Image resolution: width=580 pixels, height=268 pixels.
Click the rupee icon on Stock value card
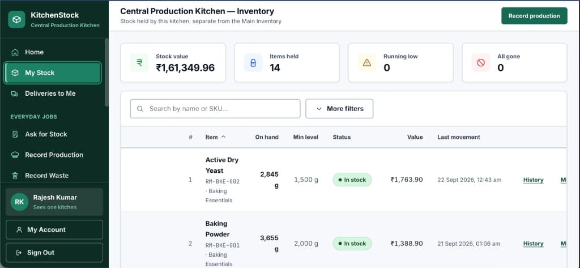(139, 62)
